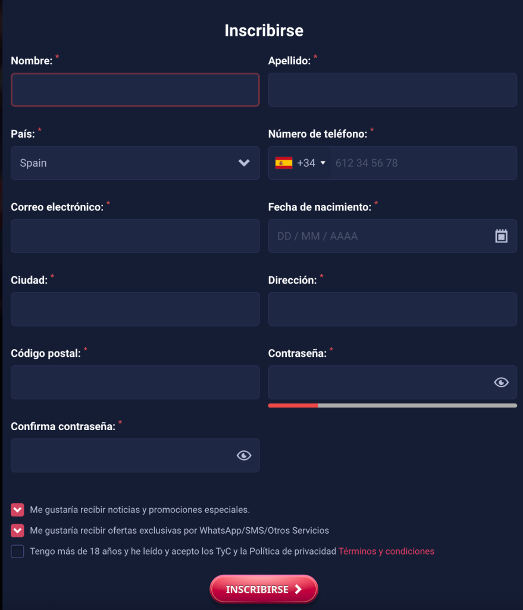Select the Código postal input field
523x610 pixels.
[135, 382]
